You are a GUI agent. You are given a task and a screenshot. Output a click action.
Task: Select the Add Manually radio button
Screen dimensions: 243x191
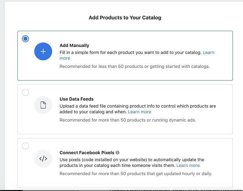click(25, 39)
